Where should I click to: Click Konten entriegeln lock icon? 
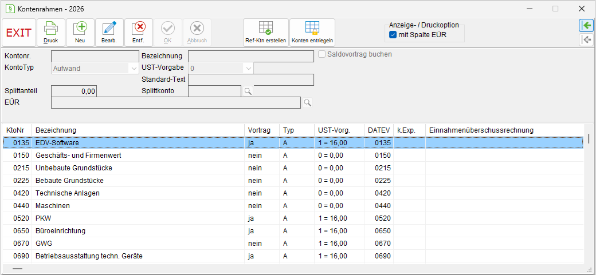tap(312, 33)
